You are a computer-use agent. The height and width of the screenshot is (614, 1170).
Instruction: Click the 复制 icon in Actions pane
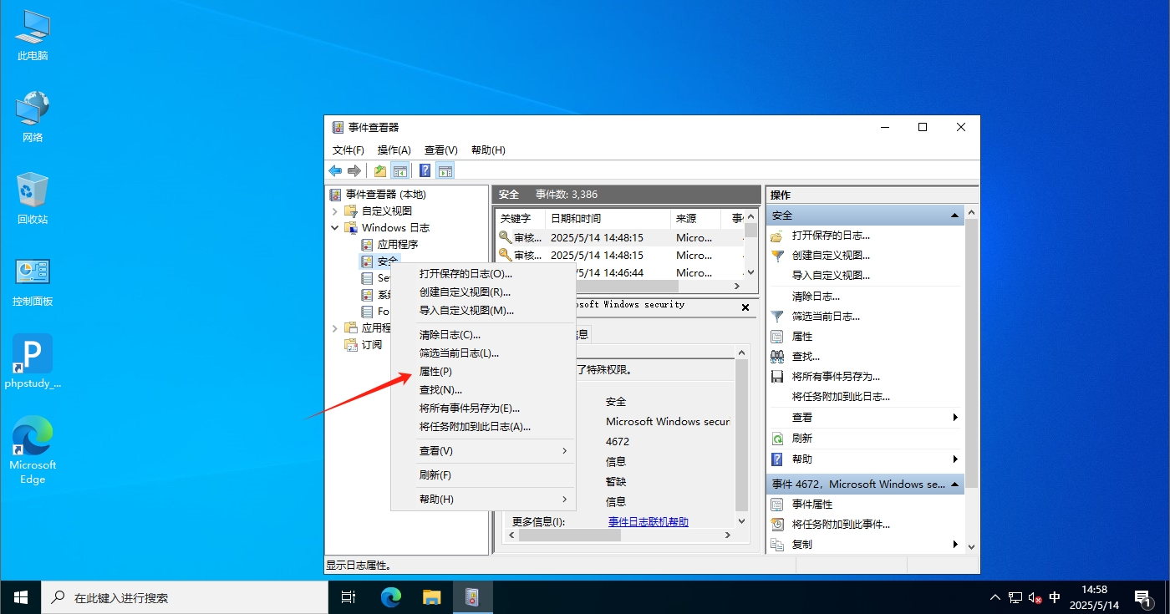pos(777,545)
